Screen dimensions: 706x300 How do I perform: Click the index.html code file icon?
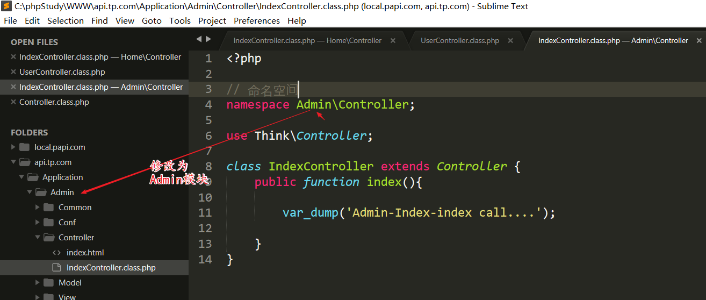point(56,253)
